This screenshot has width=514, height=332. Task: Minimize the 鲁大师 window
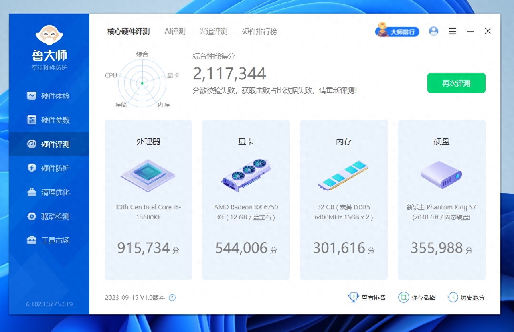coord(470,31)
